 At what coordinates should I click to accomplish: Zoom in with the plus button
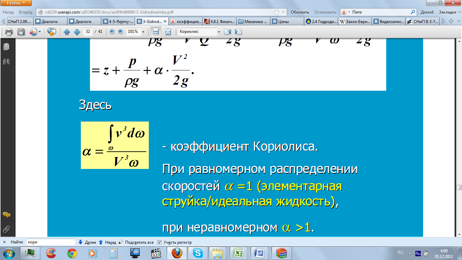pyautogui.click(x=120, y=31)
